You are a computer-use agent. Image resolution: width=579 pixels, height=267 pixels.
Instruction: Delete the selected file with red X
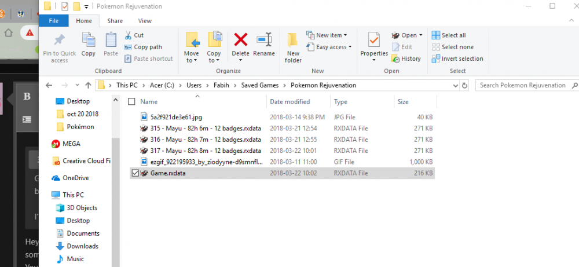point(240,39)
